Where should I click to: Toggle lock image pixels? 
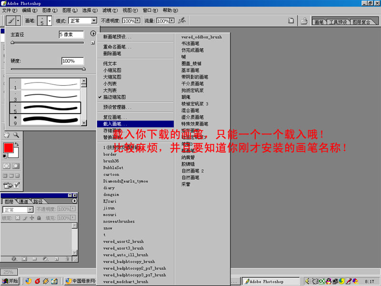[25, 218]
